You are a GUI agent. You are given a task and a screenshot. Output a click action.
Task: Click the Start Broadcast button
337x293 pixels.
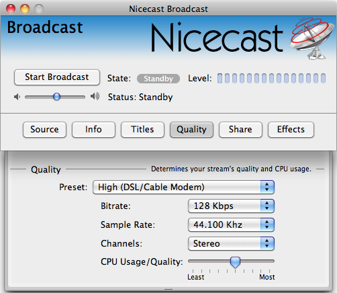(x=57, y=77)
